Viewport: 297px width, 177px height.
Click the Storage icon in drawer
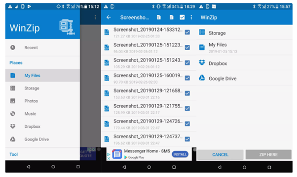[x=13, y=88]
